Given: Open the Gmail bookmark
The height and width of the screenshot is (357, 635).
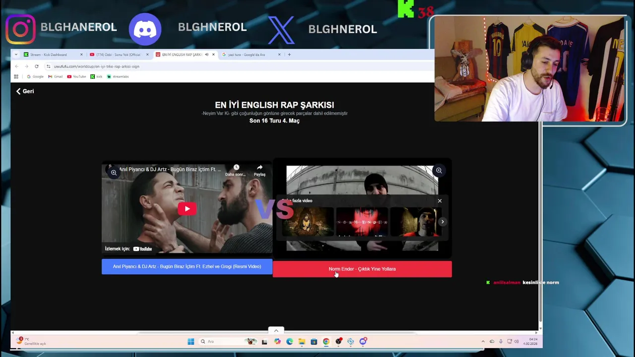Looking at the screenshot, I should (55, 76).
